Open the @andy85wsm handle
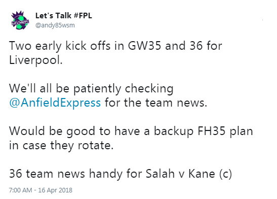The width and height of the screenshot is (277, 199). 55,25
